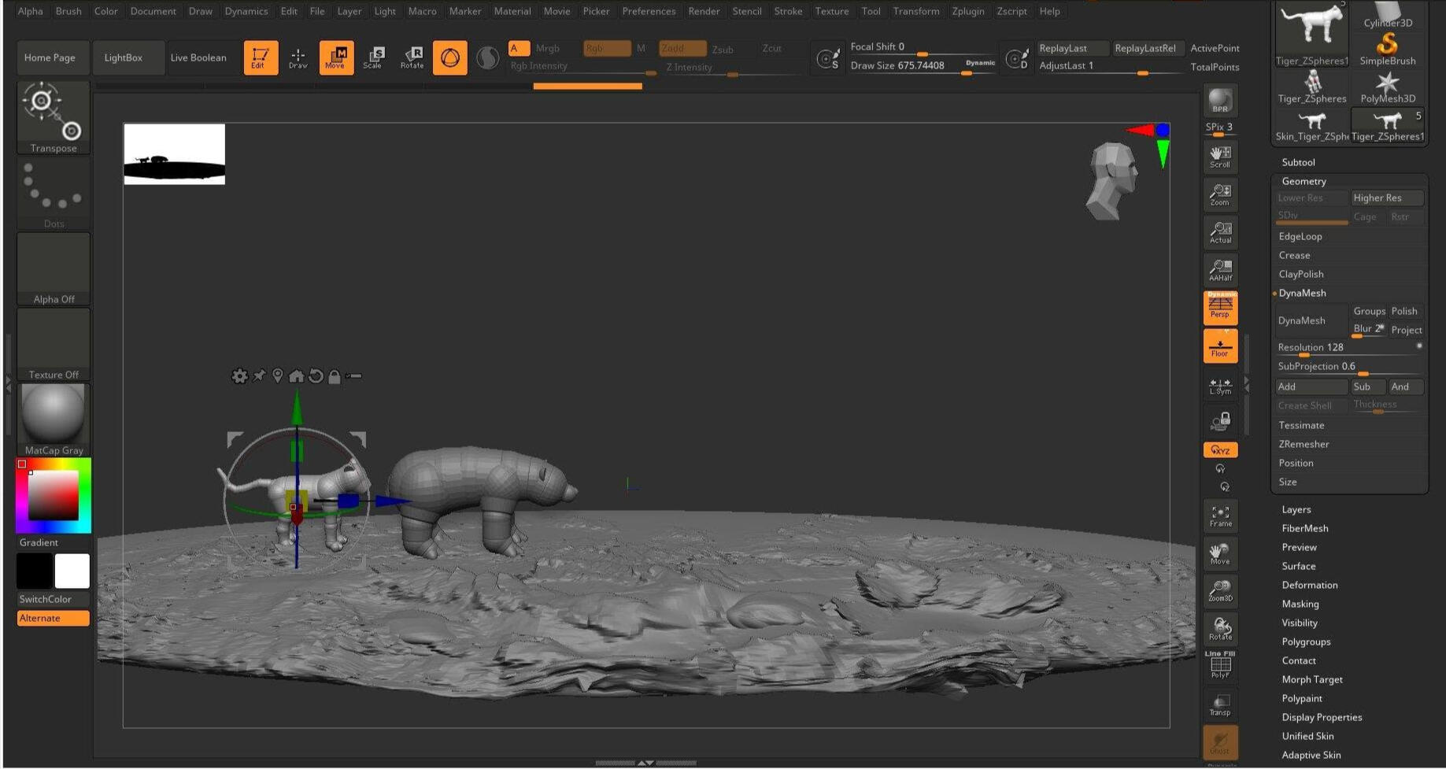Screen dimensions: 1446x769
Task: Click the LightBox button
Action: click(x=124, y=57)
